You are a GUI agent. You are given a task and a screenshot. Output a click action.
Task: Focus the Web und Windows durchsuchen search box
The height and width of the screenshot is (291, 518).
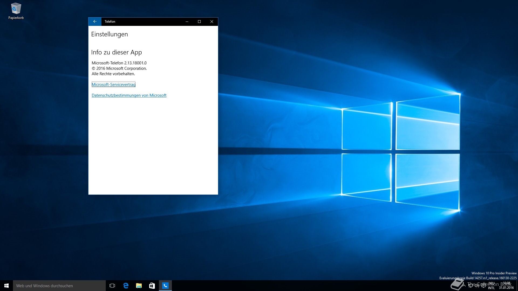click(x=59, y=286)
